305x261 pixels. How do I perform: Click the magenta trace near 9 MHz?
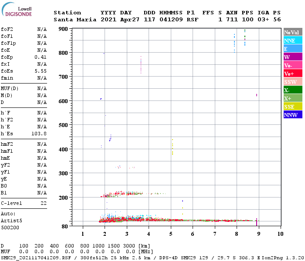click(257, 222)
